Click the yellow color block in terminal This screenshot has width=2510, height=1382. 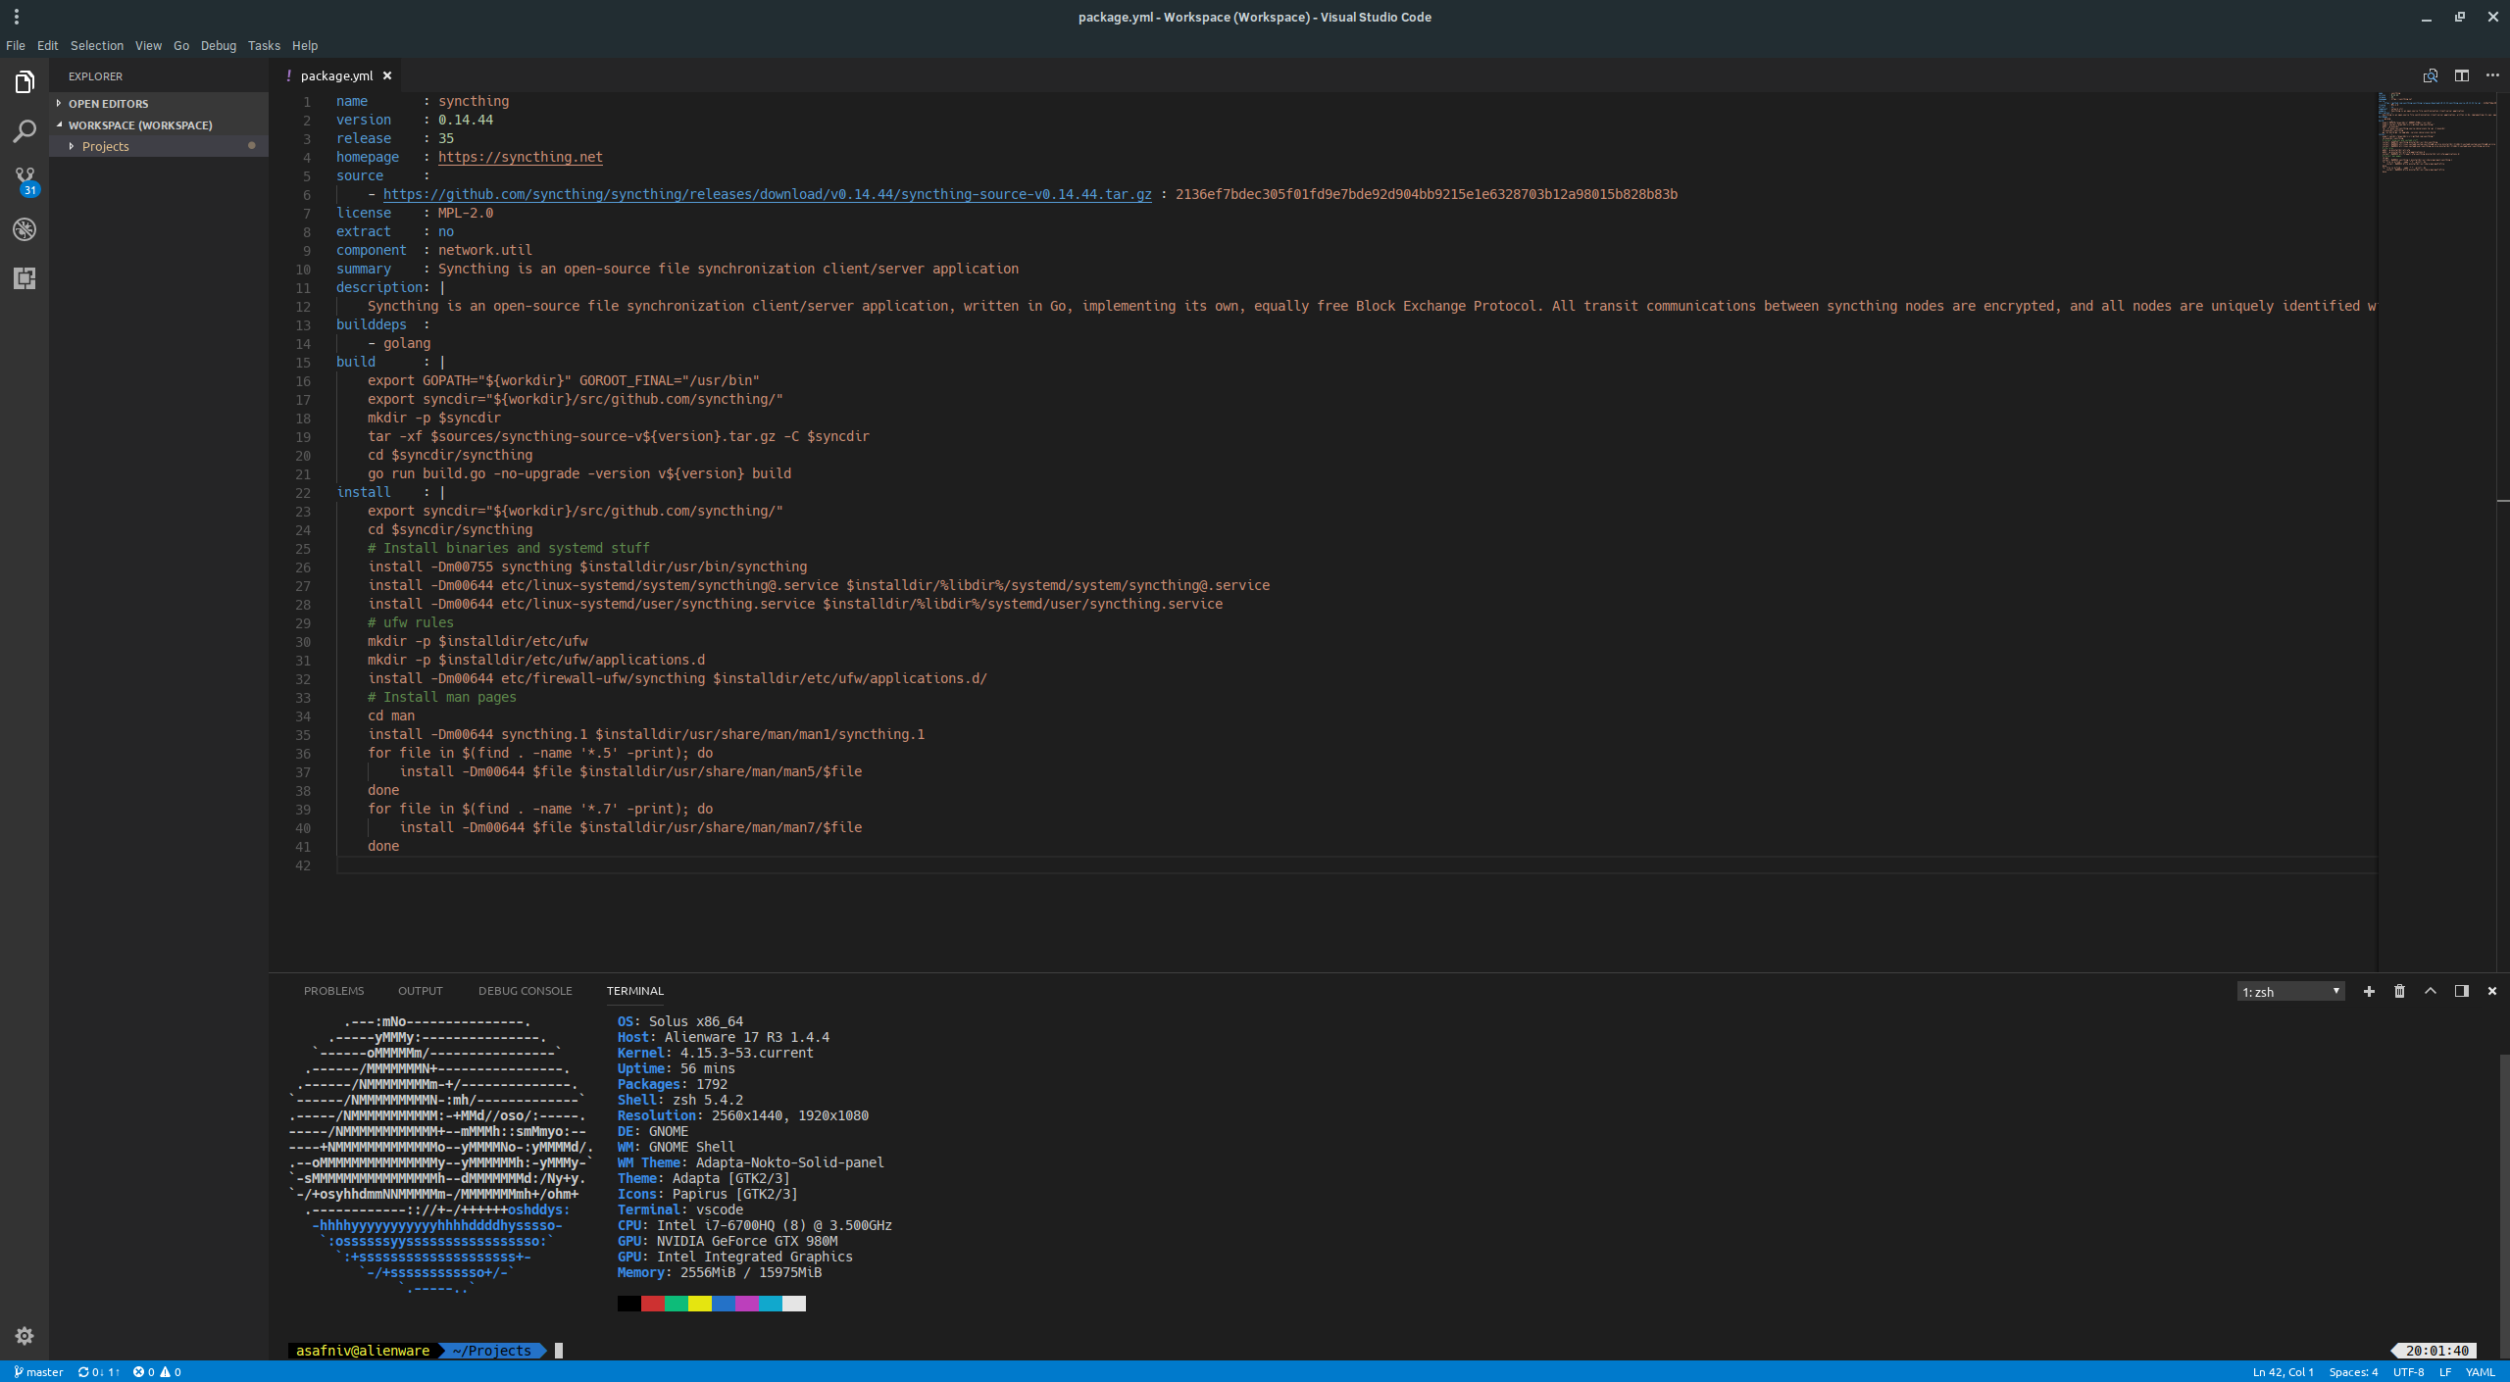(700, 1304)
